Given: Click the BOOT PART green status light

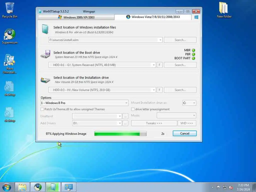Looking at the screenshot, I should (x=193, y=58).
